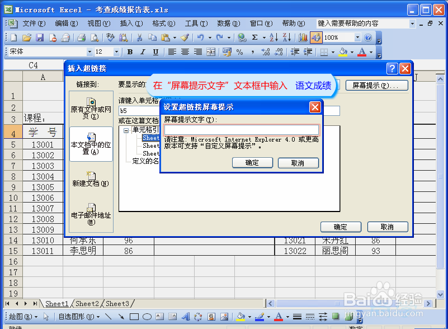Undo the last action

(201, 37)
